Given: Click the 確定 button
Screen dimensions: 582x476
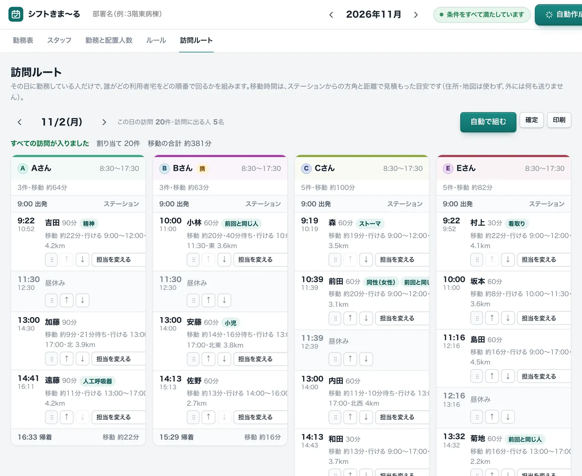Looking at the screenshot, I should click(532, 120).
